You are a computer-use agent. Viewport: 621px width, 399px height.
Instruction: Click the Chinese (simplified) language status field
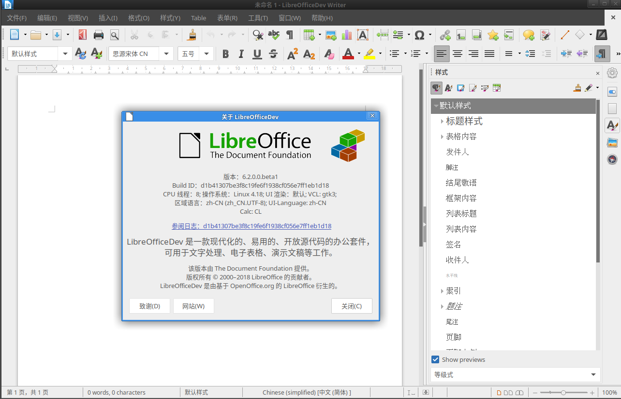click(307, 393)
